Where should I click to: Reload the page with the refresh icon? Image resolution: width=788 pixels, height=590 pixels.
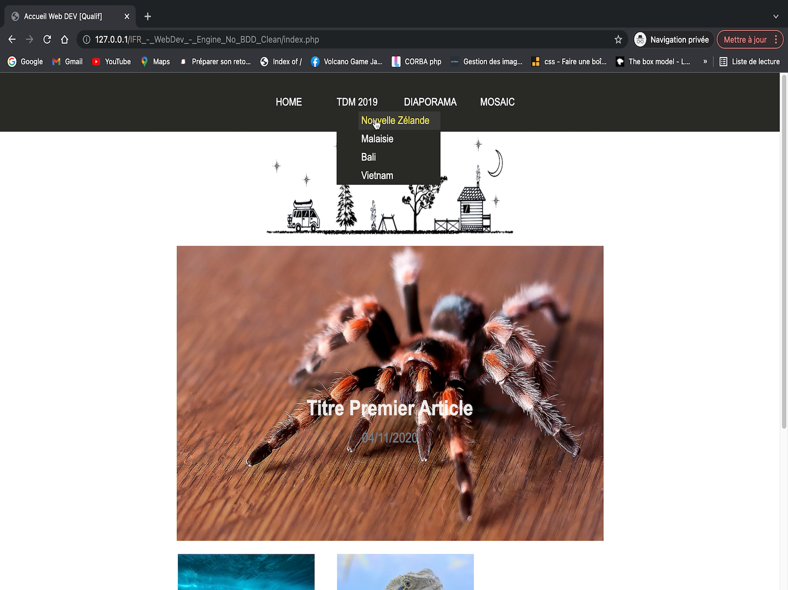[x=47, y=40]
